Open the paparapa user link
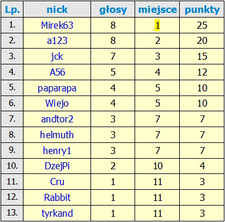225x222 pixels. [x=57, y=88]
